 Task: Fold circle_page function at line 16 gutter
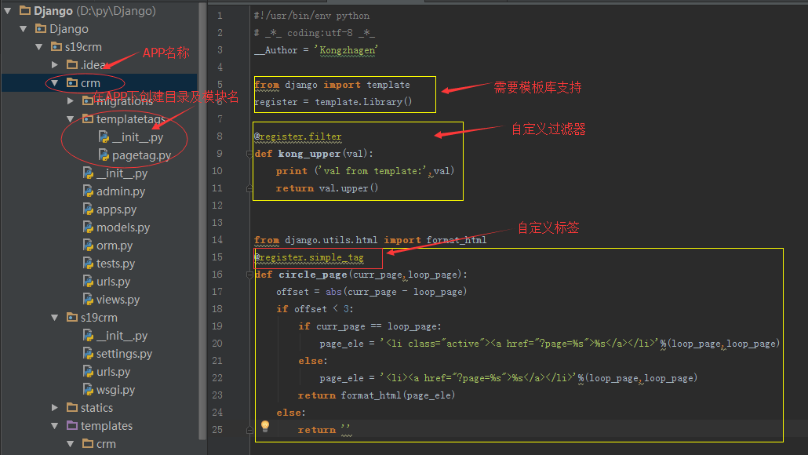click(x=249, y=275)
